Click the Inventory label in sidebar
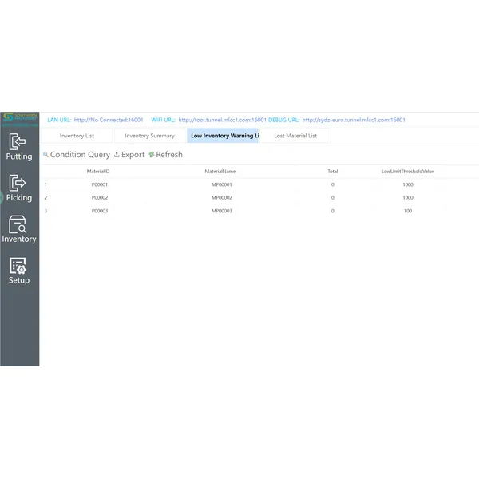This screenshot has width=479, height=479. point(19,239)
